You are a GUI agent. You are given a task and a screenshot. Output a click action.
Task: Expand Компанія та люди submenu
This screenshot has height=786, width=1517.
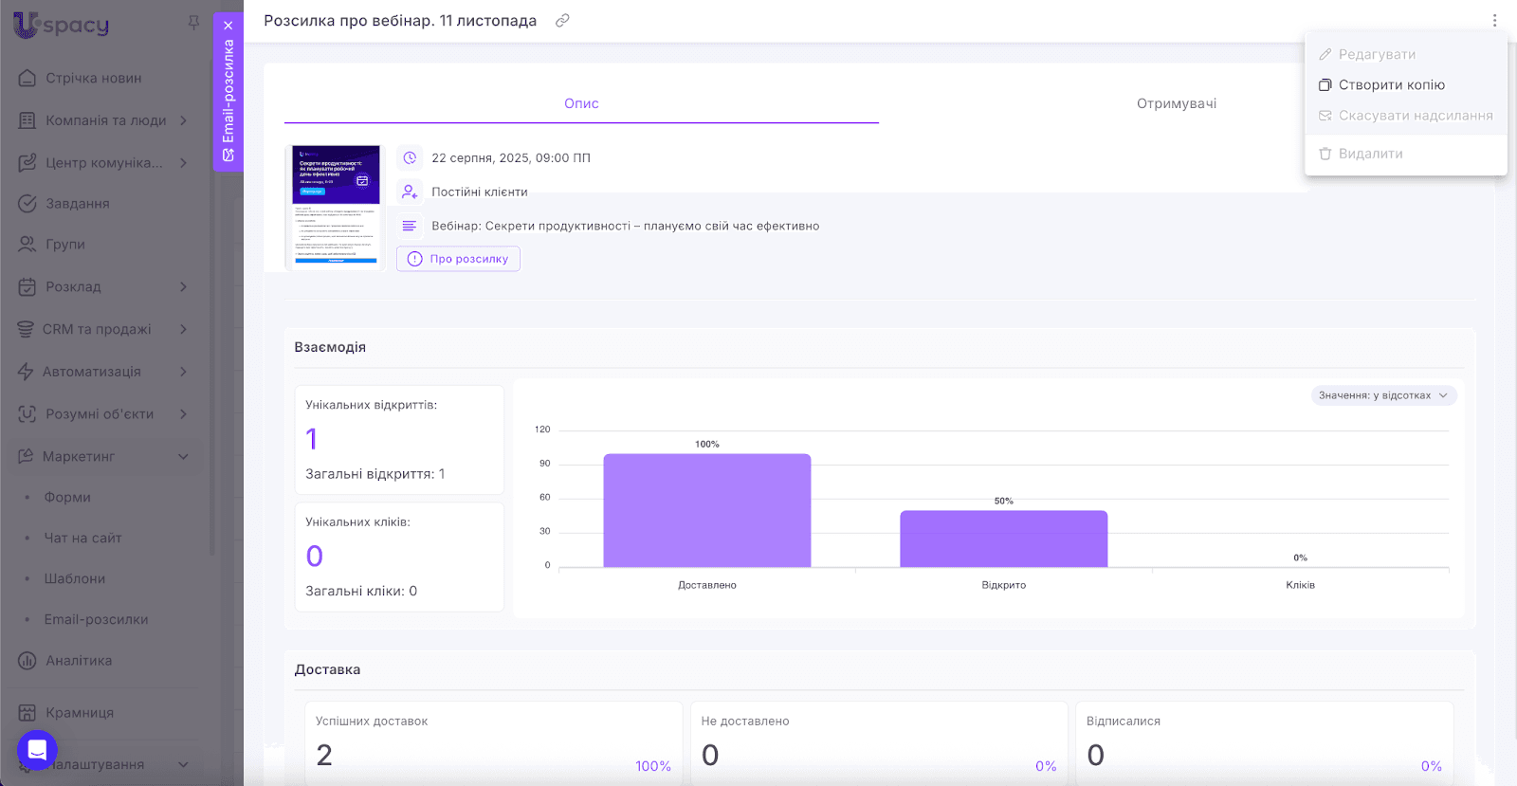tap(183, 120)
